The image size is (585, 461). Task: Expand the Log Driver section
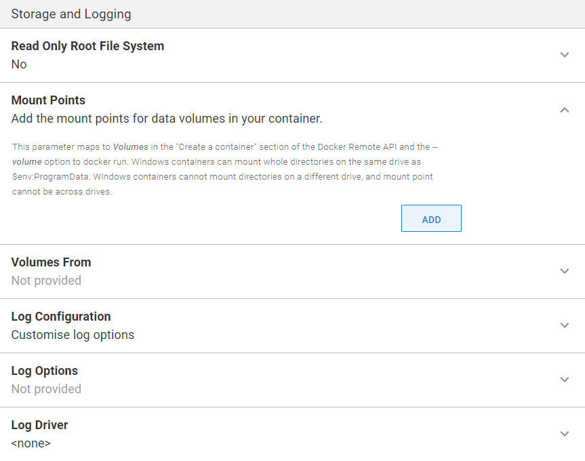[x=564, y=433]
